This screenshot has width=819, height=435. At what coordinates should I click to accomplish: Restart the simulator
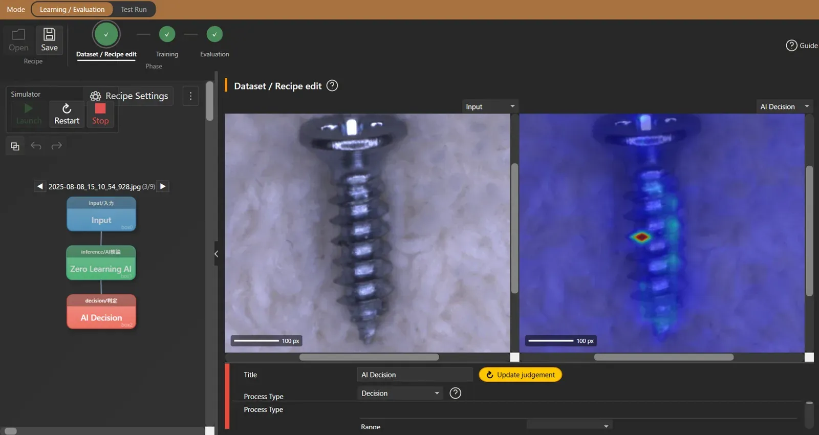coord(67,114)
